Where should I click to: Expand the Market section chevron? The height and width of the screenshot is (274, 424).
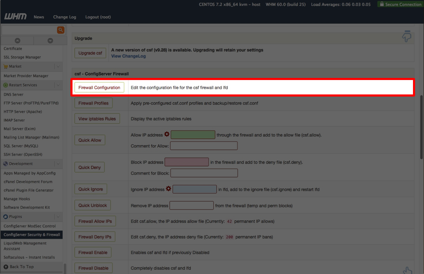click(58, 66)
